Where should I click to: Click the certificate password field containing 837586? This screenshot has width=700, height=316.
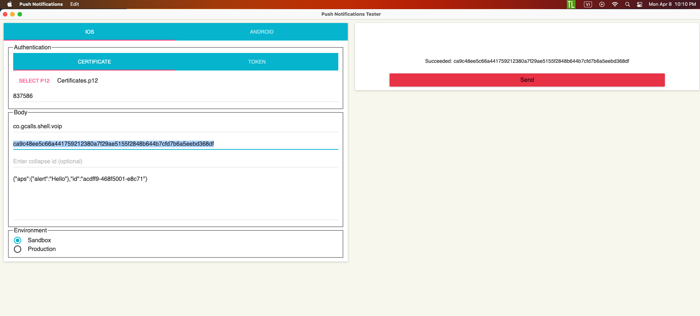(x=175, y=96)
